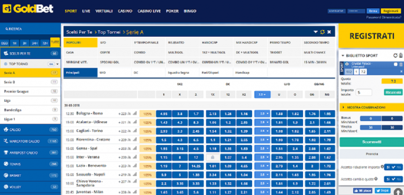Click the info icon on Accetto cambio quote
The image size is (404, 195).
[x=377, y=178]
